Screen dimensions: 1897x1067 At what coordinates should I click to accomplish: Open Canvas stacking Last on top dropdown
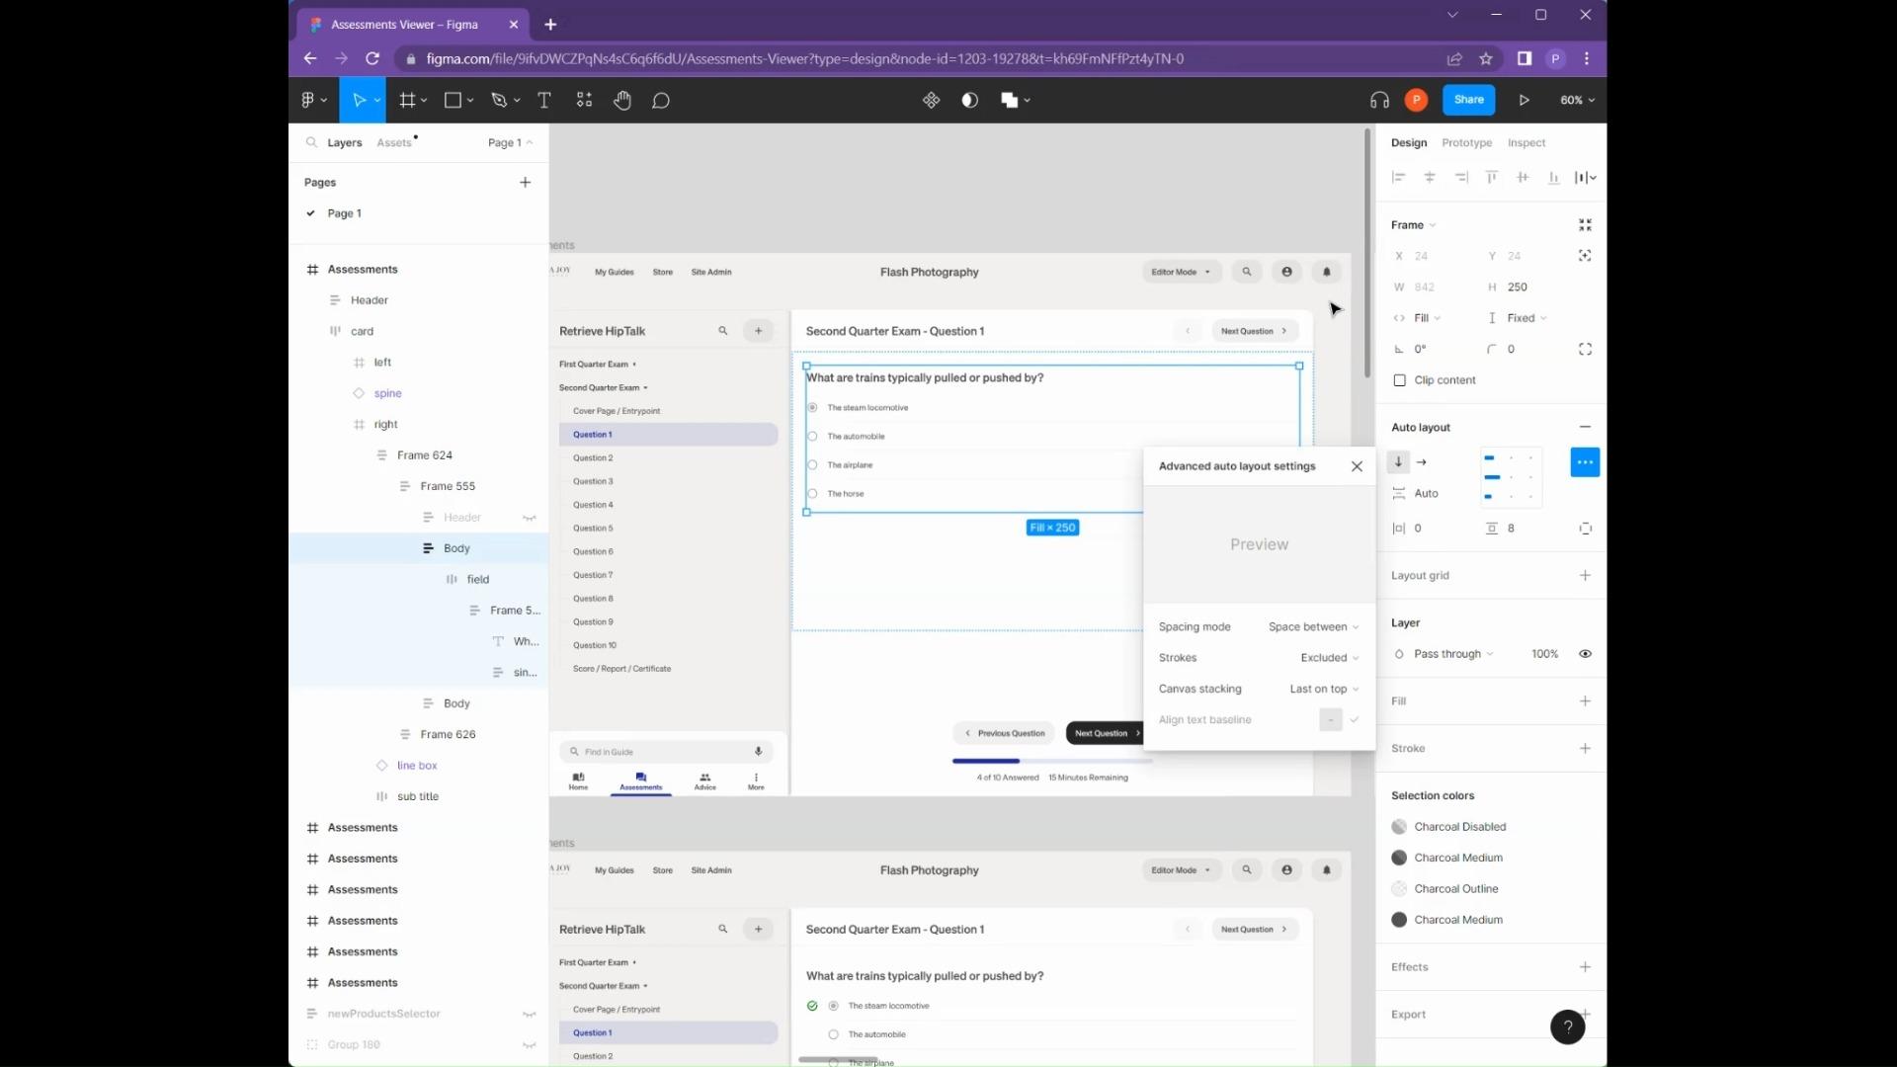click(x=1324, y=689)
